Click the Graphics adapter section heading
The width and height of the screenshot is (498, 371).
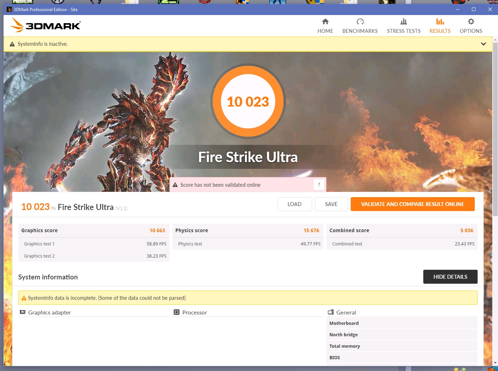tap(50, 312)
